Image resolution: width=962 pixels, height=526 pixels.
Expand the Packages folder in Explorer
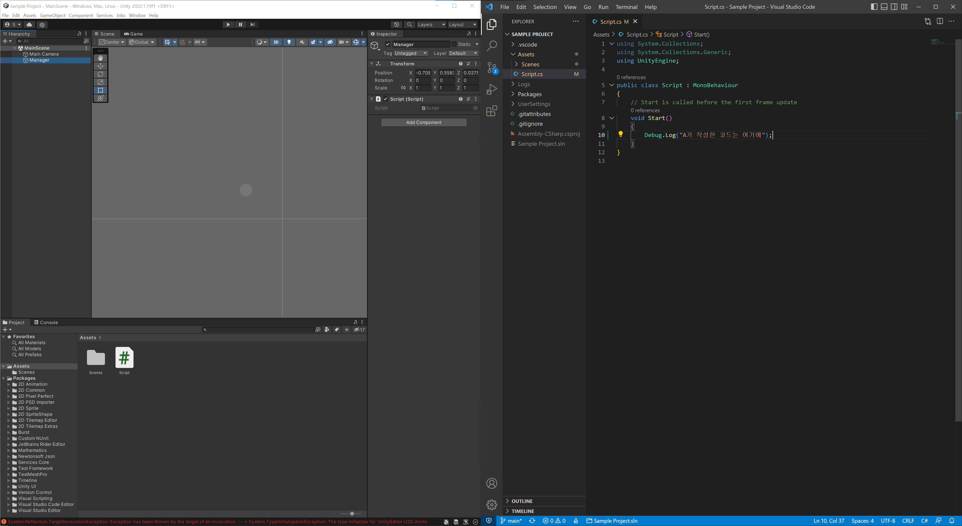coord(529,94)
